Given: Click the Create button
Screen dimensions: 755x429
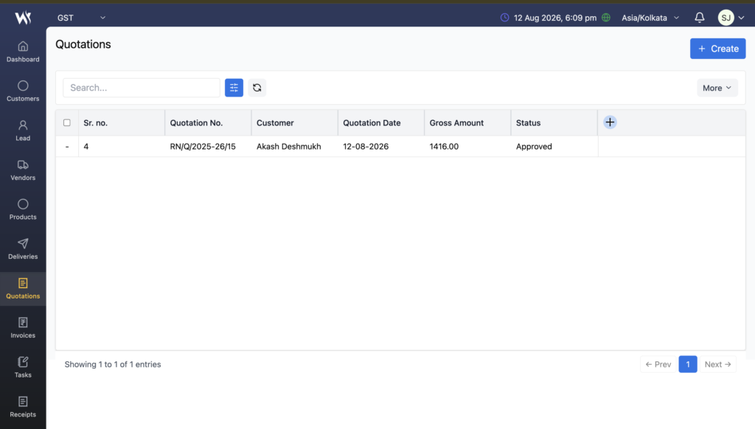Looking at the screenshot, I should point(718,49).
